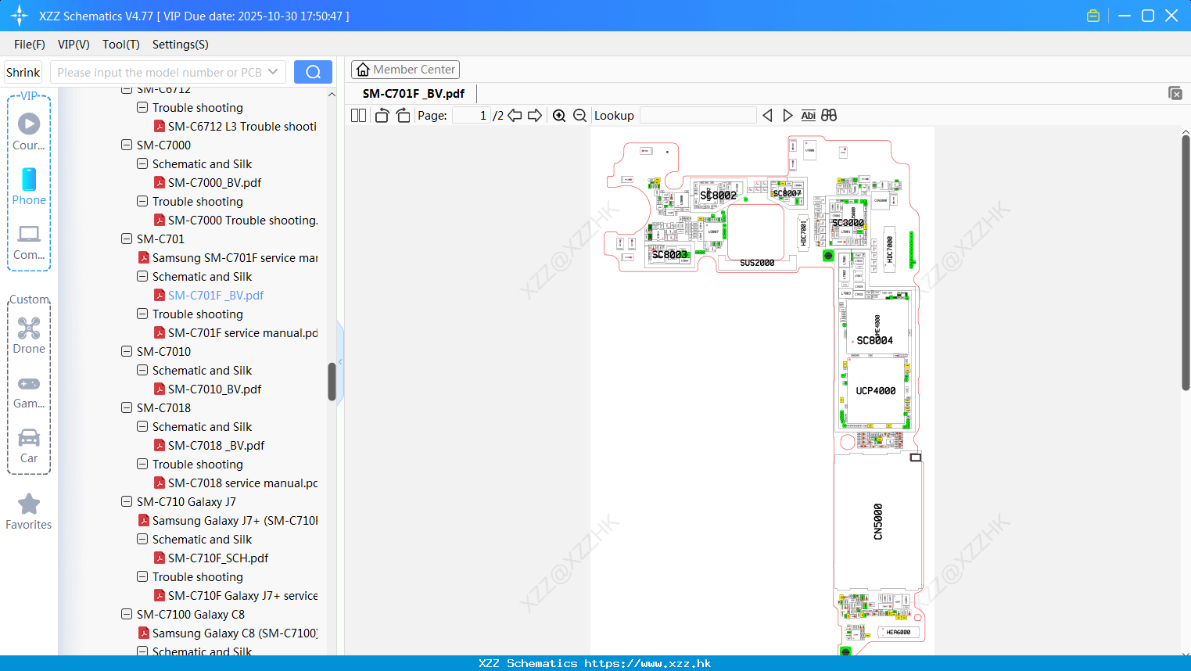Select the Computer category icon

[x=29, y=242]
